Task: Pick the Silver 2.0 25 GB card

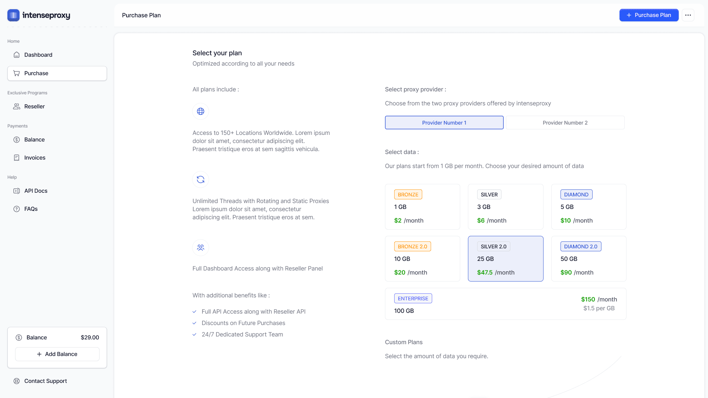Action: click(x=505, y=259)
